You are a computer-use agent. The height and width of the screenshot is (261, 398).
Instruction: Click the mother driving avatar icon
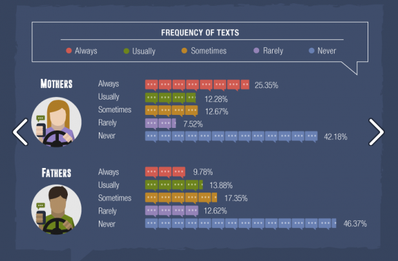56,122
